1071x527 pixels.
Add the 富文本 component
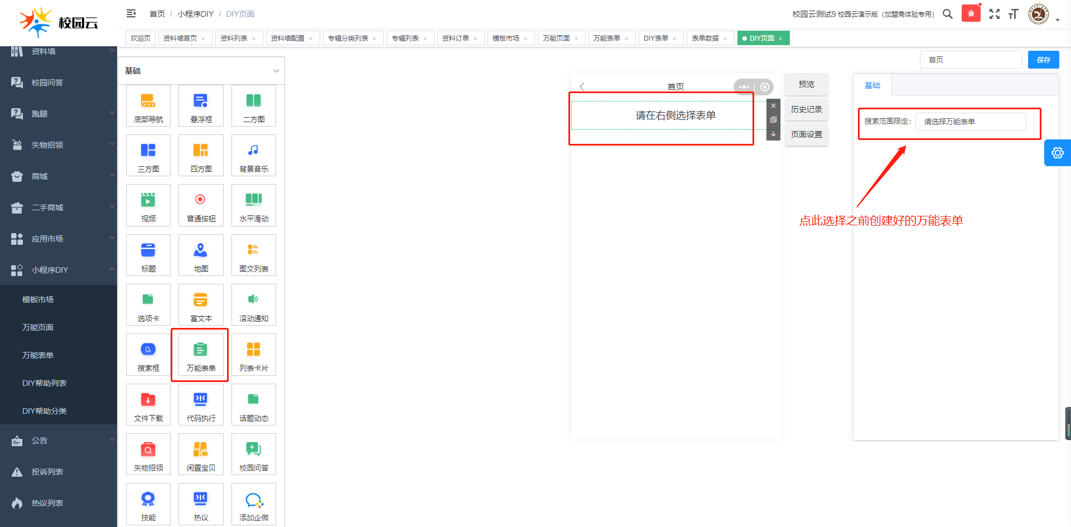(x=201, y=305)
